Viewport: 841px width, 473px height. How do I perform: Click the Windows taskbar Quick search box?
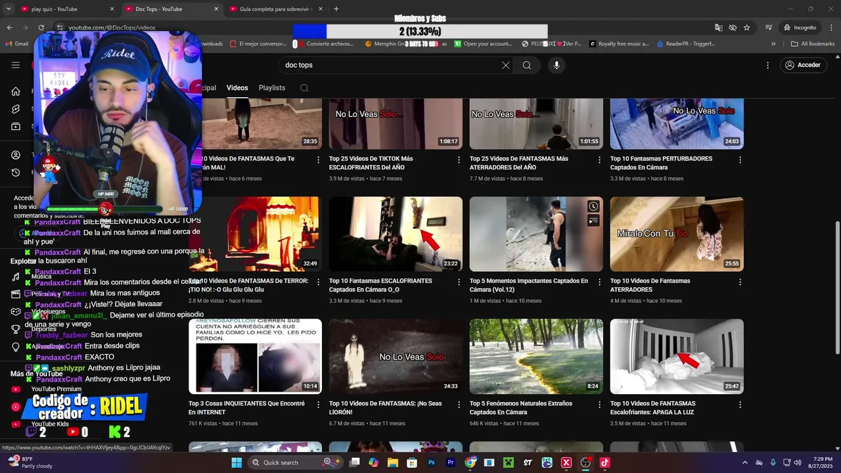click(x=294, y=462)
